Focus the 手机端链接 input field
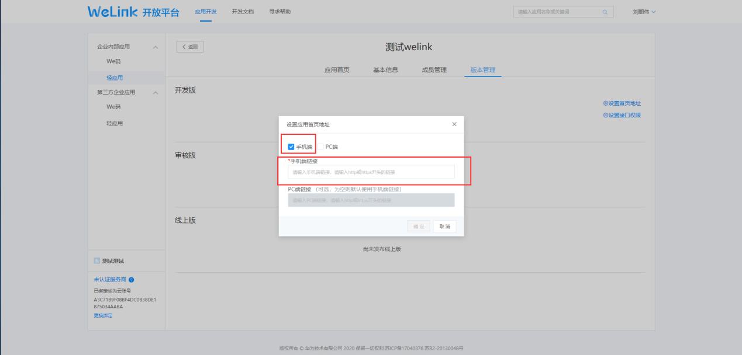The height and width of the screenshot is (355, 742). [x=371, y=172]
